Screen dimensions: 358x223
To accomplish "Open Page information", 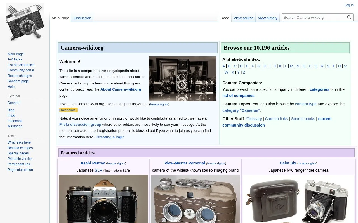I will [20, 170].
